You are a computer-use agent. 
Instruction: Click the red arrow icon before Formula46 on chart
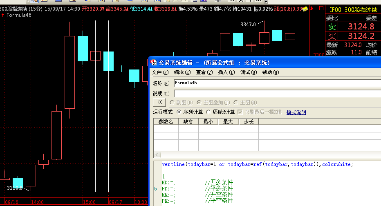tap(3, 15)
